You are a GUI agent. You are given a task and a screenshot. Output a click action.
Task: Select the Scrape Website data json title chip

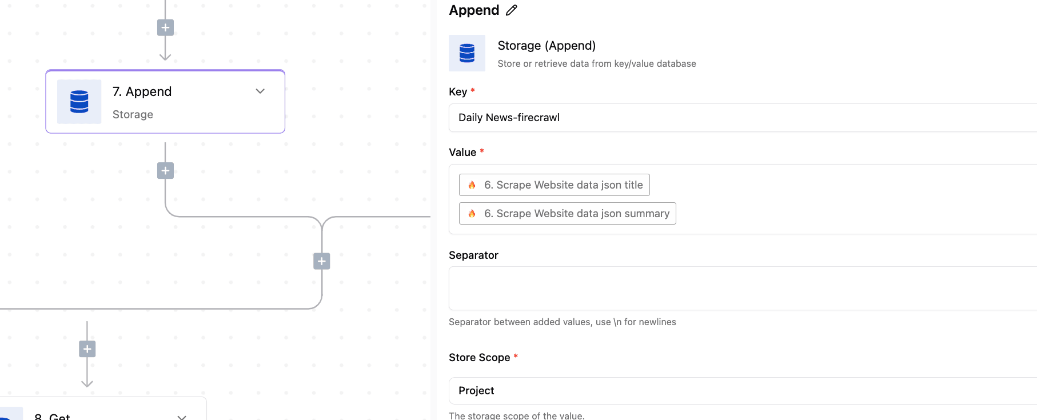click(555, 185)
